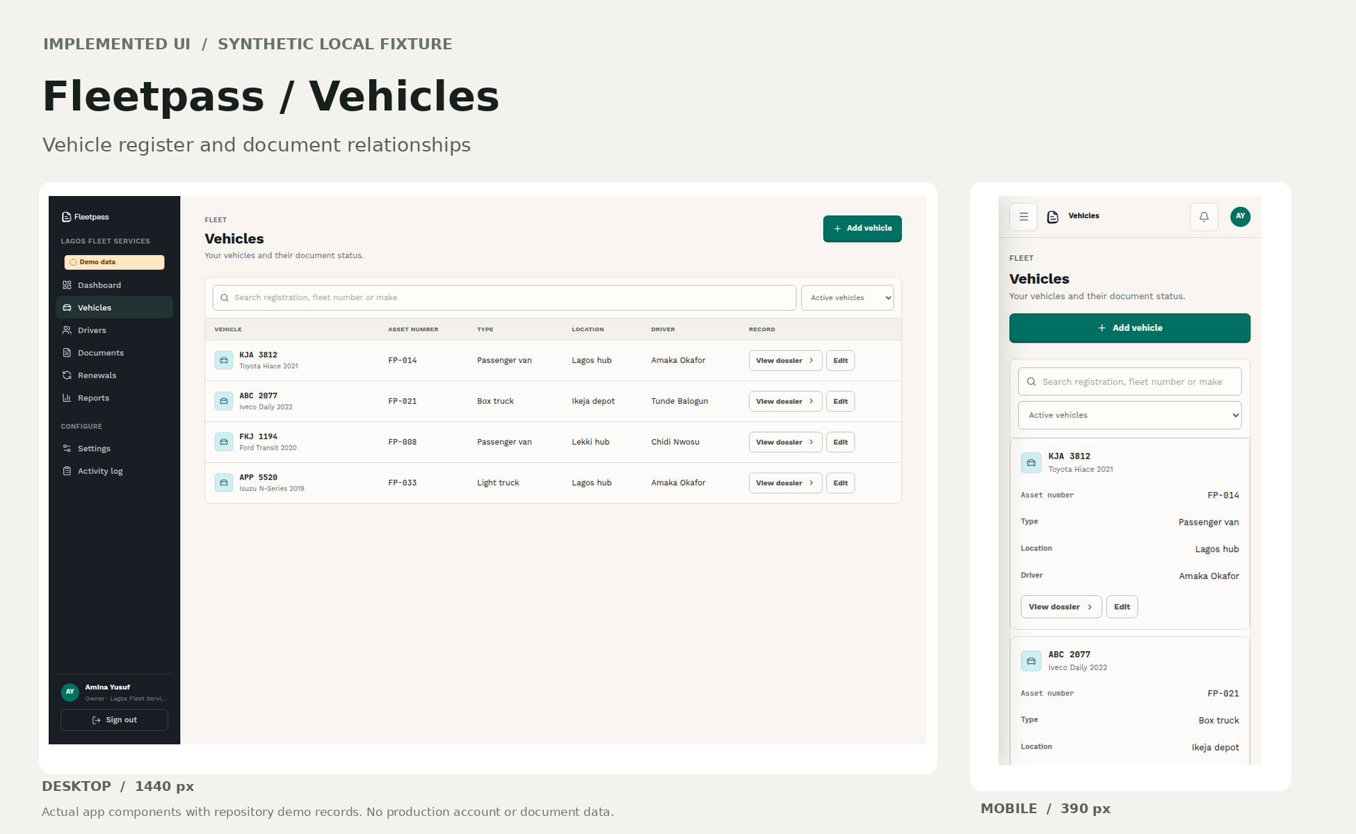Open notifications bell in mobile header
This screenshot has width=1356, height=834.
coord(1204,217)
